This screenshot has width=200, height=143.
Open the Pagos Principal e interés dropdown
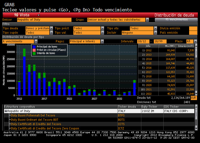(x=102, y=41)
